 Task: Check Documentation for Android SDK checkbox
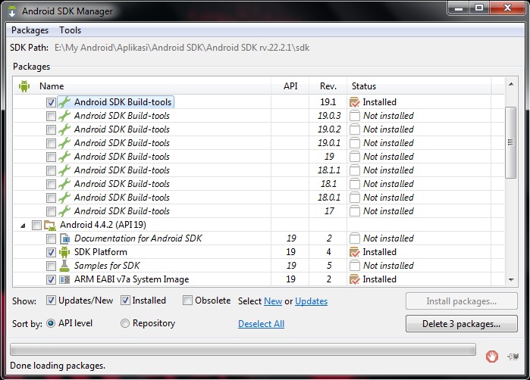tap(51, 238)
